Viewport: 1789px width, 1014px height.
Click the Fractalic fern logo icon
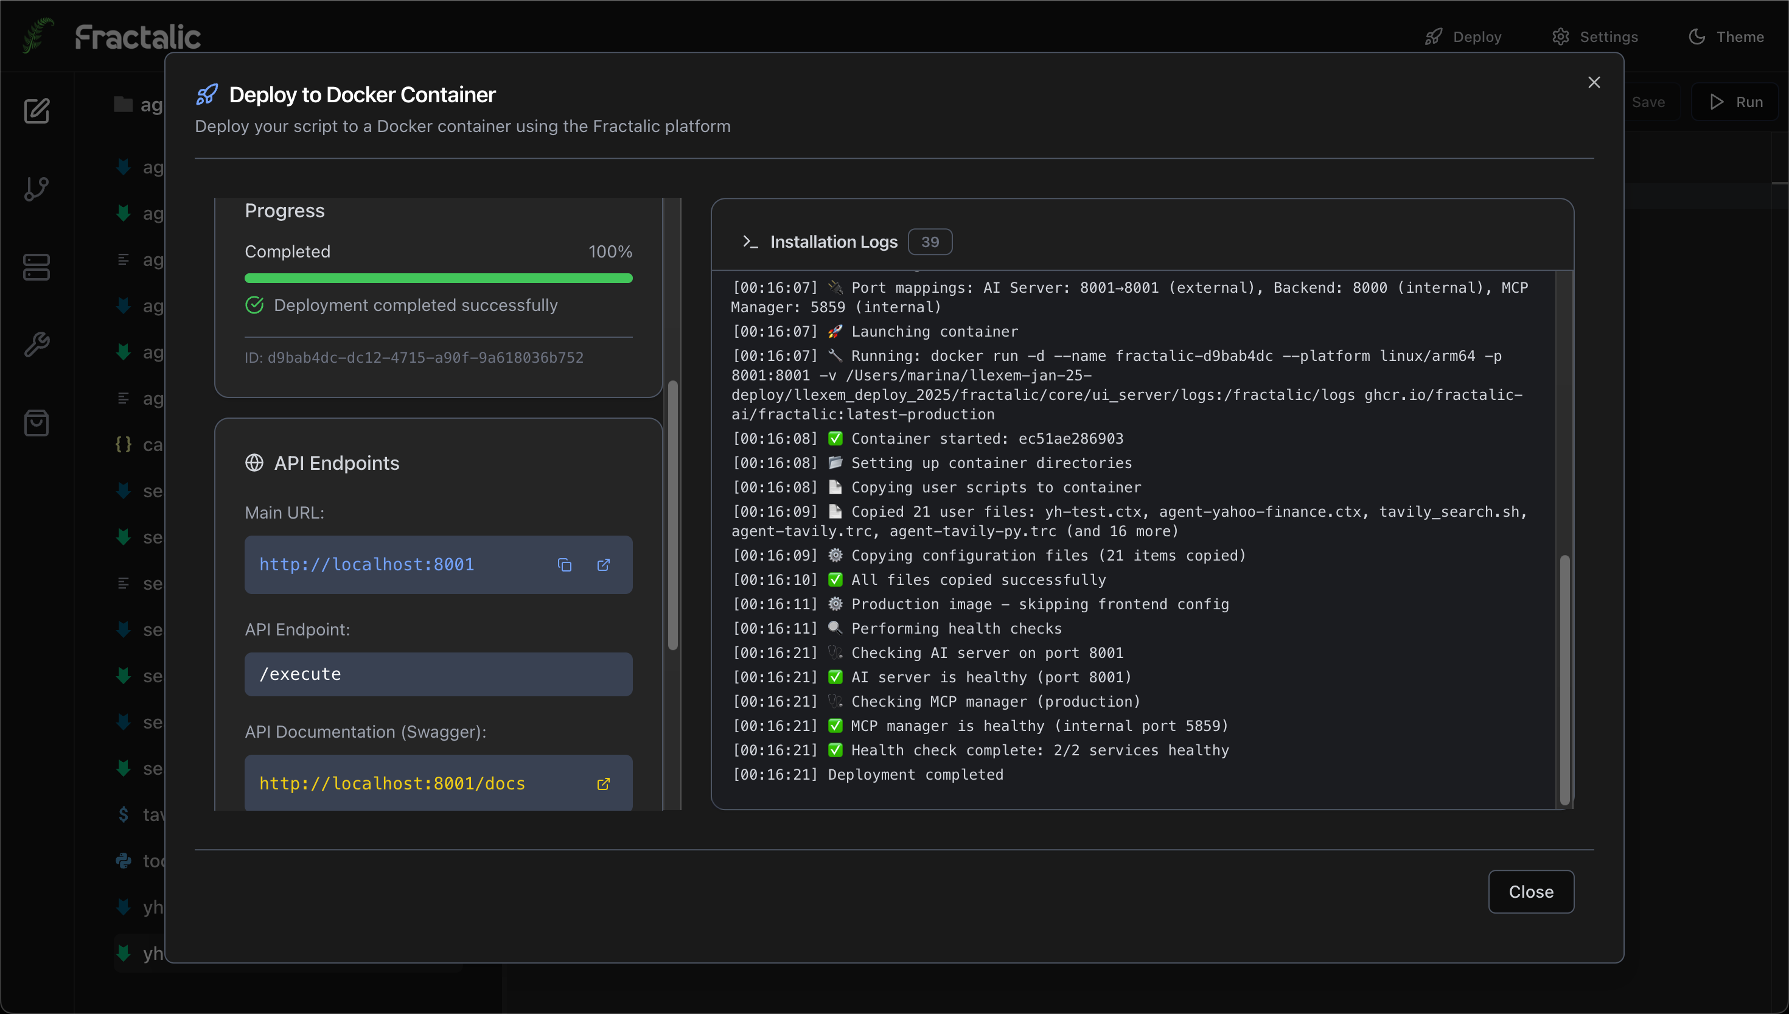click(38, 35)
